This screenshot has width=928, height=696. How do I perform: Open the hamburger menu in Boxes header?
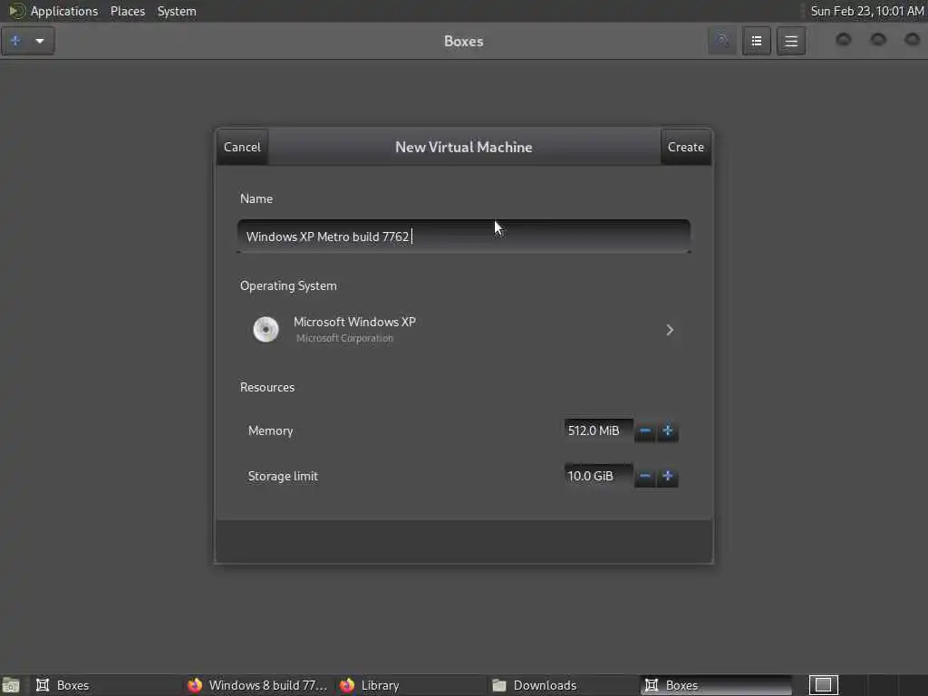coord(790,41)
